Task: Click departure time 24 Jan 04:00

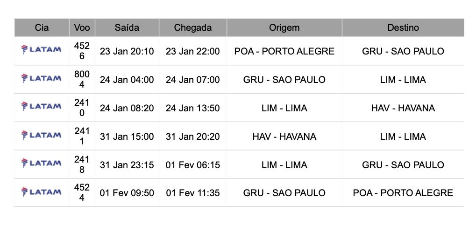Action: (127, 80)
